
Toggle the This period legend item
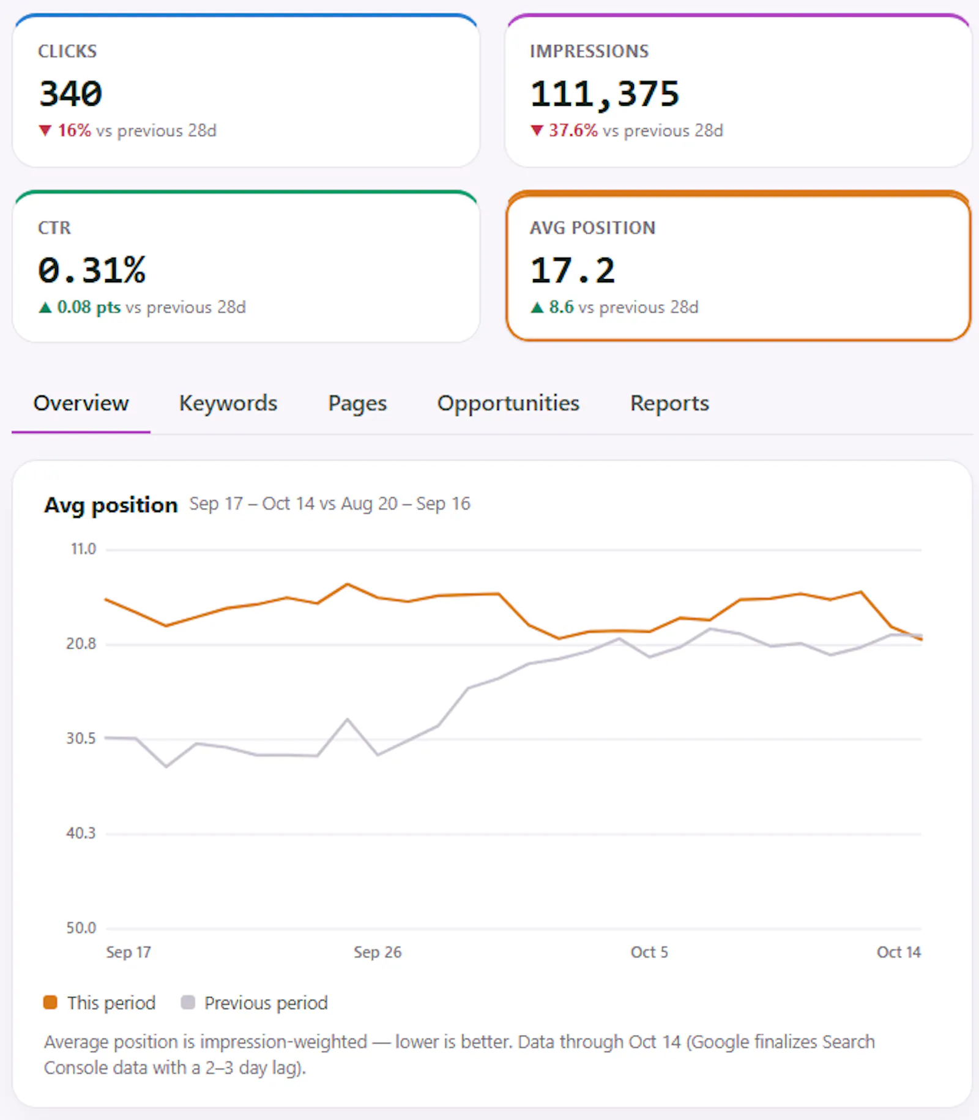(100, 1002)
